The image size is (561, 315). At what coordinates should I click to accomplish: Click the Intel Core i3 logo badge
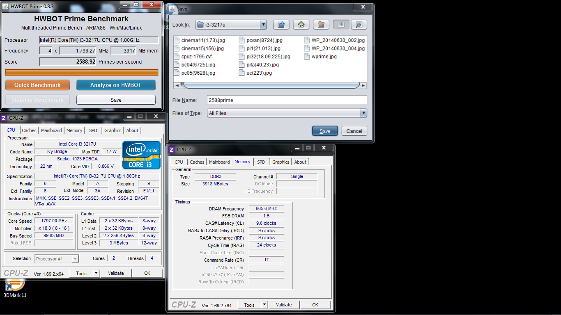coord(142,155)
